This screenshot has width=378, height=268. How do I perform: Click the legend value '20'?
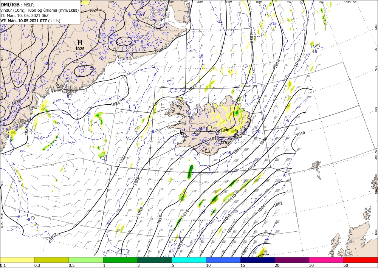277,265
